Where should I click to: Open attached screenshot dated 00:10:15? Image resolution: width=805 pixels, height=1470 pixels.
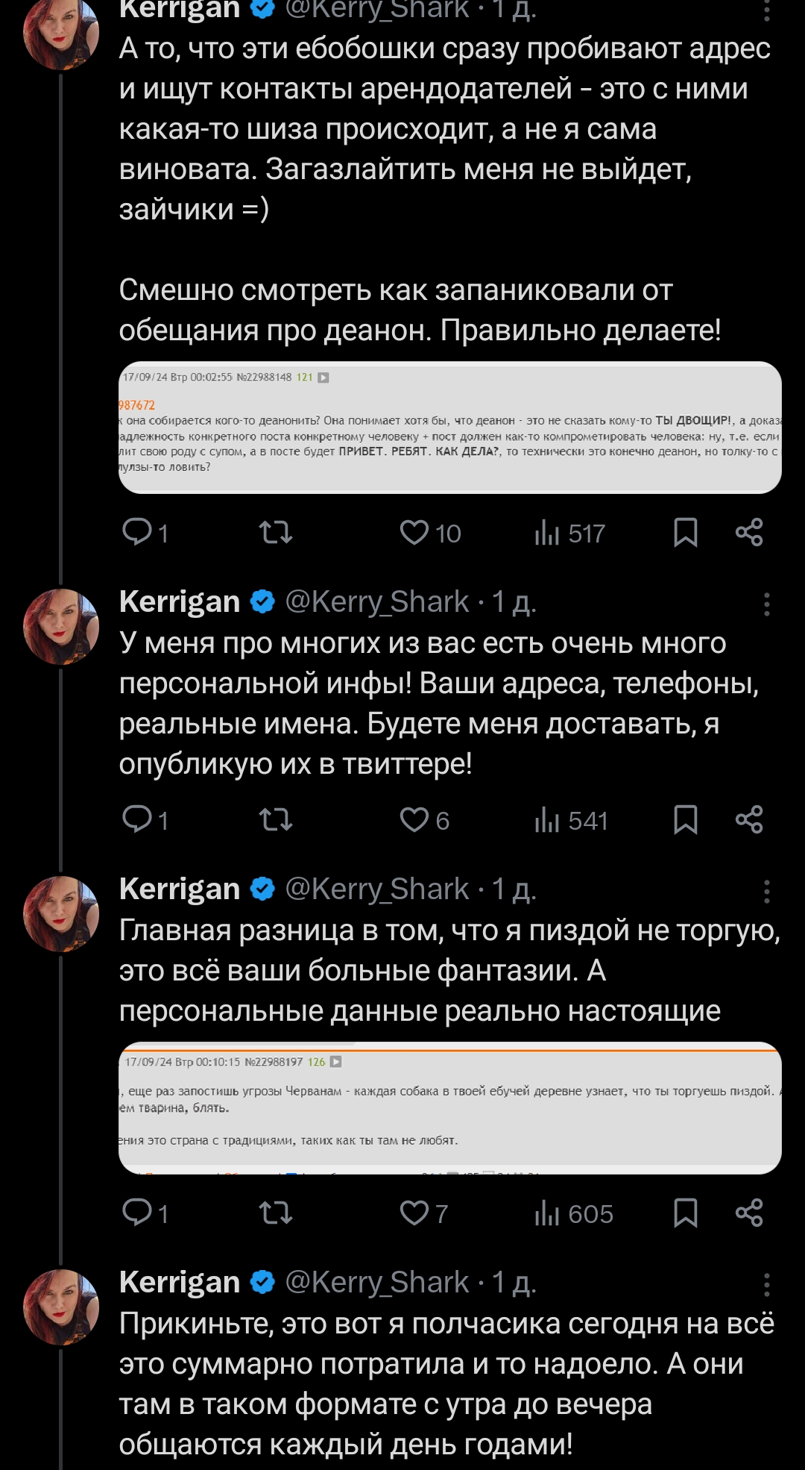click(450, 1107)
